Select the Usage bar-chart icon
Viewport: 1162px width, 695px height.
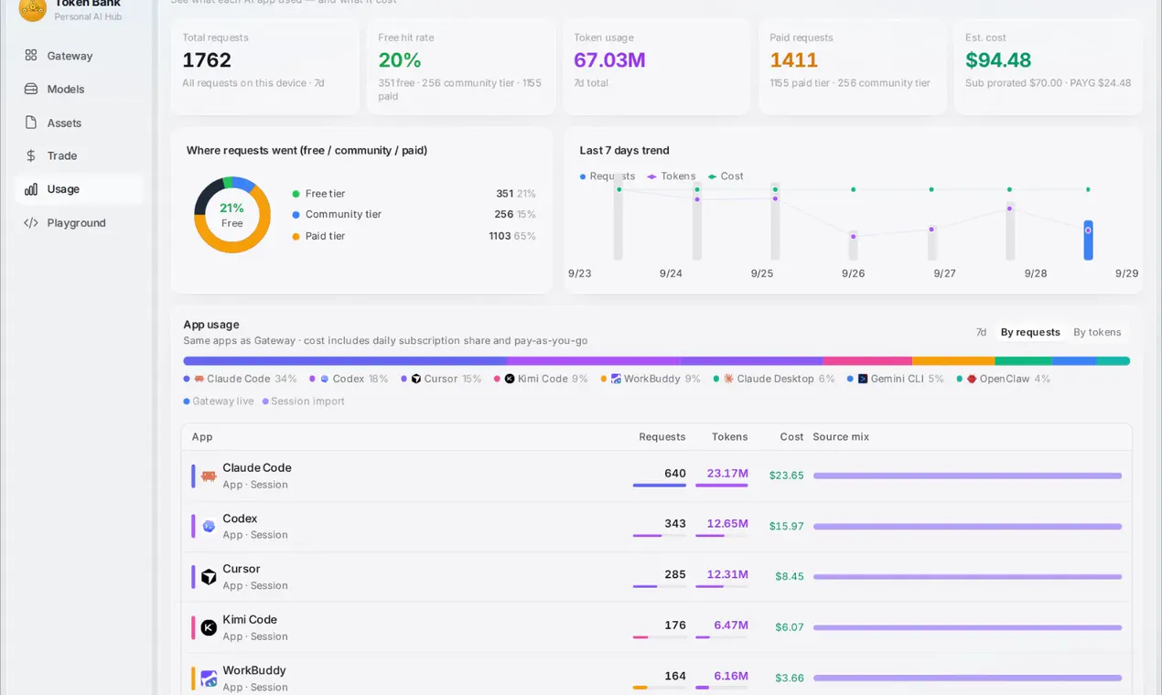(31, 189)
